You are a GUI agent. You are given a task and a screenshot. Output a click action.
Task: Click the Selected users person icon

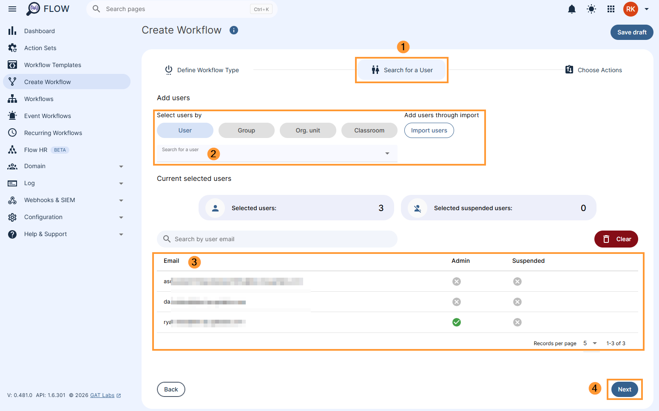coord(215,208)
